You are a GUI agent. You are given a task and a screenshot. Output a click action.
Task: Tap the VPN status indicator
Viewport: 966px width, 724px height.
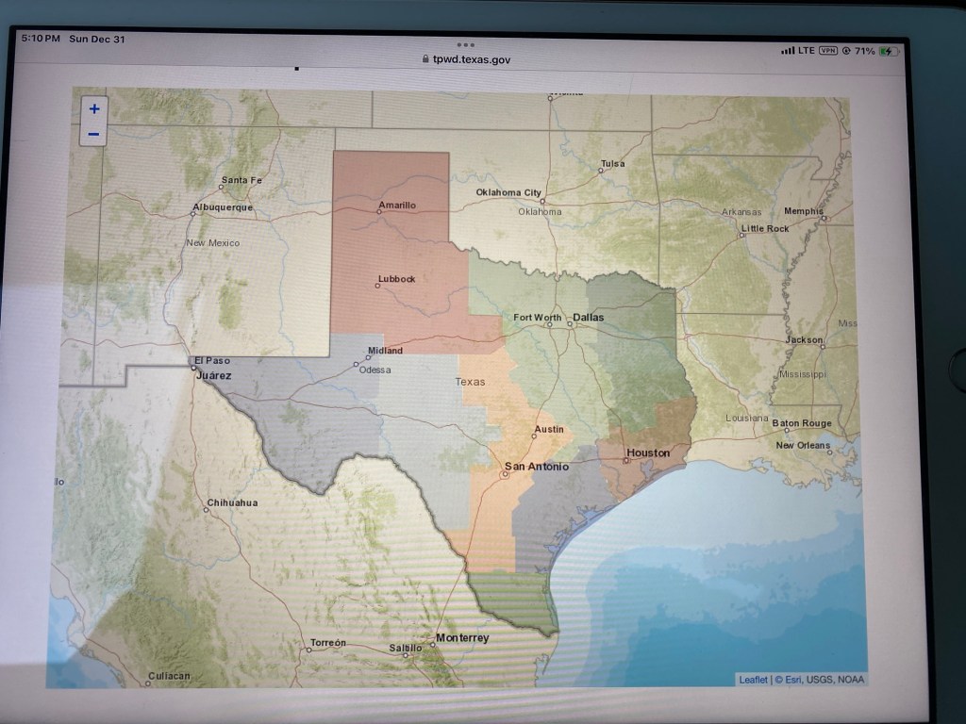(828, 51)
